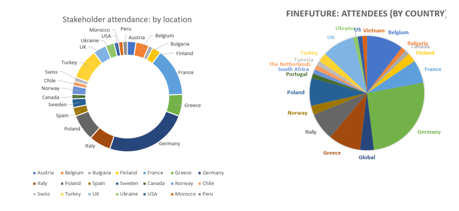Click the 'Italy' data label on the donut chart

click(x=90, y=146)
